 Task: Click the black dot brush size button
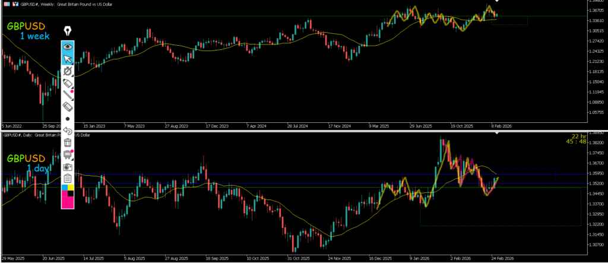68,119
